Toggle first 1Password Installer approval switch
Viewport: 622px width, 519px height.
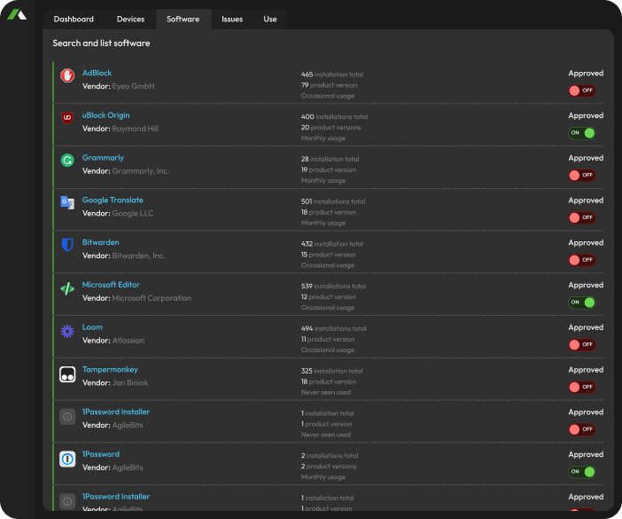click(x=582, y=429)
